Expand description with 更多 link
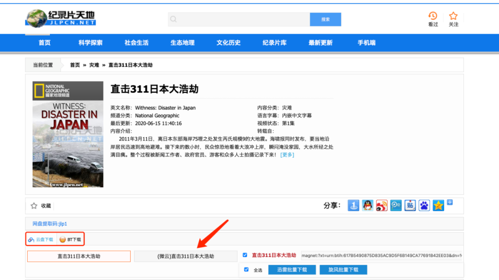The width and height of the screenshot is (499, 280). pyautogui.click(x=287, y=155)
